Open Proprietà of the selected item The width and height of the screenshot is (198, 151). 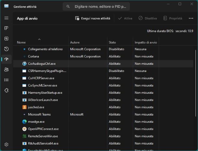173,18
